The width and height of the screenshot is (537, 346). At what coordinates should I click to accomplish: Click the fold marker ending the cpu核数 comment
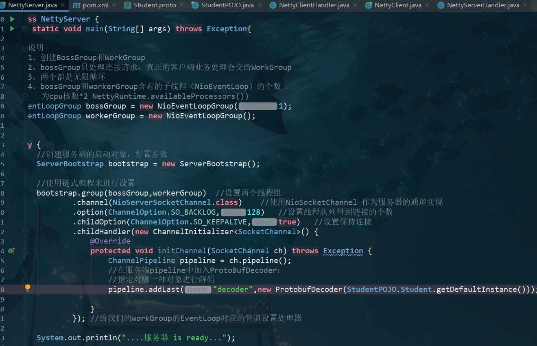pyautogui.click(x=25, y=96)
